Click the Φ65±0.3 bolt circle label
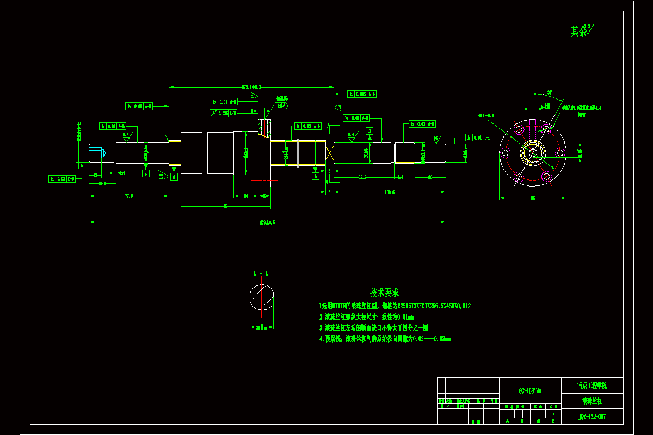 point(486,116)
